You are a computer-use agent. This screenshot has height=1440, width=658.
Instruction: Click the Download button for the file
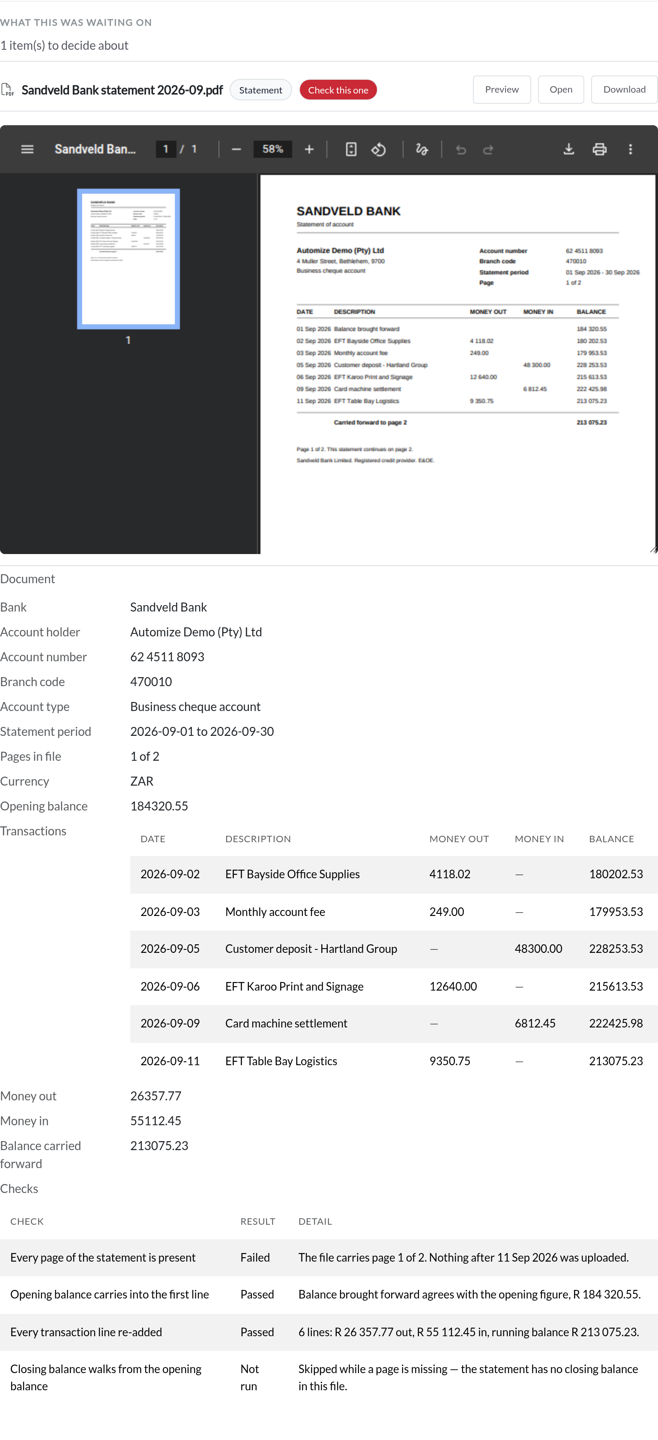(624, 90)
